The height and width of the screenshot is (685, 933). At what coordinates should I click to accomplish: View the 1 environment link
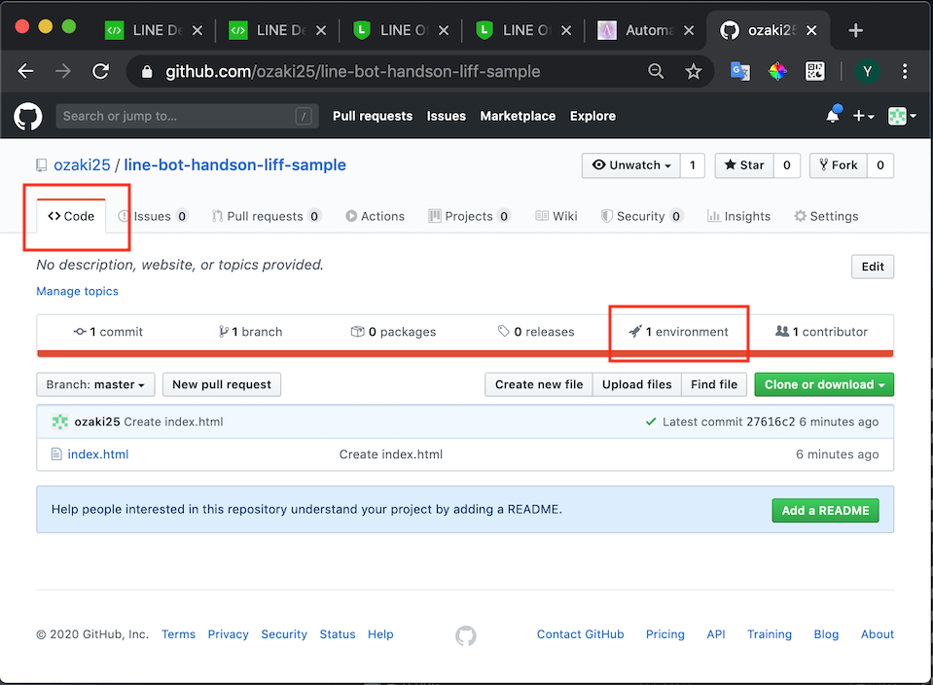(x=678, y=332)
